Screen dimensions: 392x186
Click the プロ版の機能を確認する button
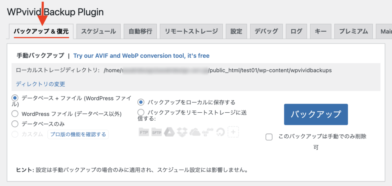coord(78,134)
